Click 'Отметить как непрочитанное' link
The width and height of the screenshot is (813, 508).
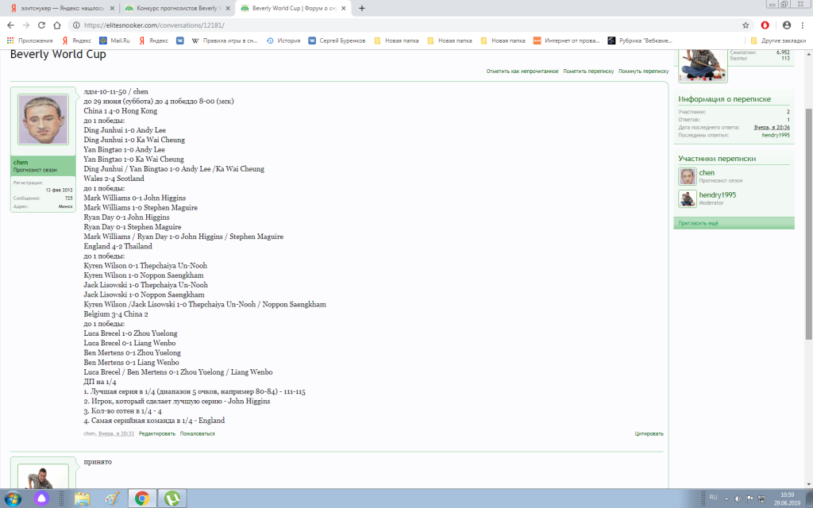522,71
